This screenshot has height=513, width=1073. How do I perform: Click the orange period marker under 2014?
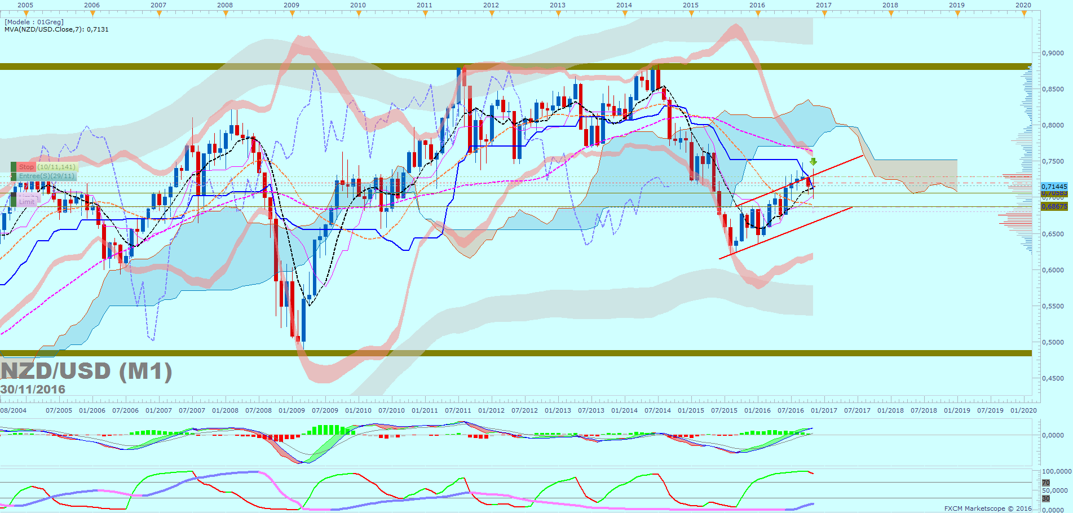(x=624, y=14)
